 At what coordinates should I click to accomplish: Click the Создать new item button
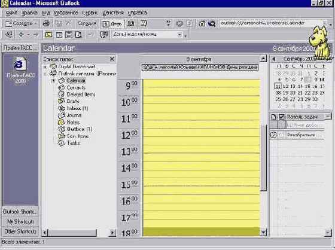pyautogui.click(x=19, y=23)
